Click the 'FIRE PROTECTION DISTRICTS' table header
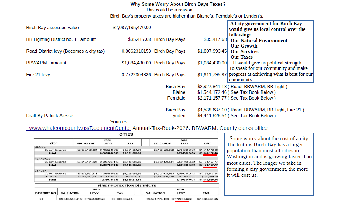 click(x=127, y=186)
